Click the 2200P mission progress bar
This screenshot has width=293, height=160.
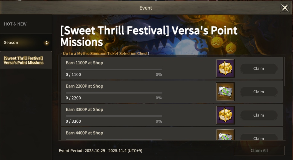114,93
